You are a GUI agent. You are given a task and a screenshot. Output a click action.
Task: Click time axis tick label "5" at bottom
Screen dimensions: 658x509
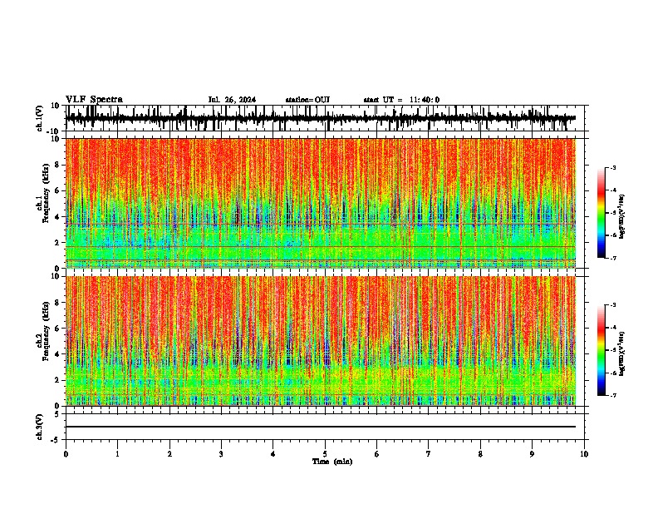pyautogui.click(x=325, y=454)
